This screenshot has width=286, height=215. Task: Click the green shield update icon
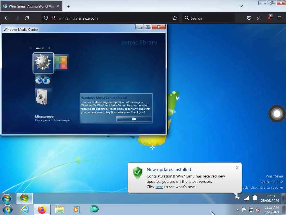tap(137, 172)
